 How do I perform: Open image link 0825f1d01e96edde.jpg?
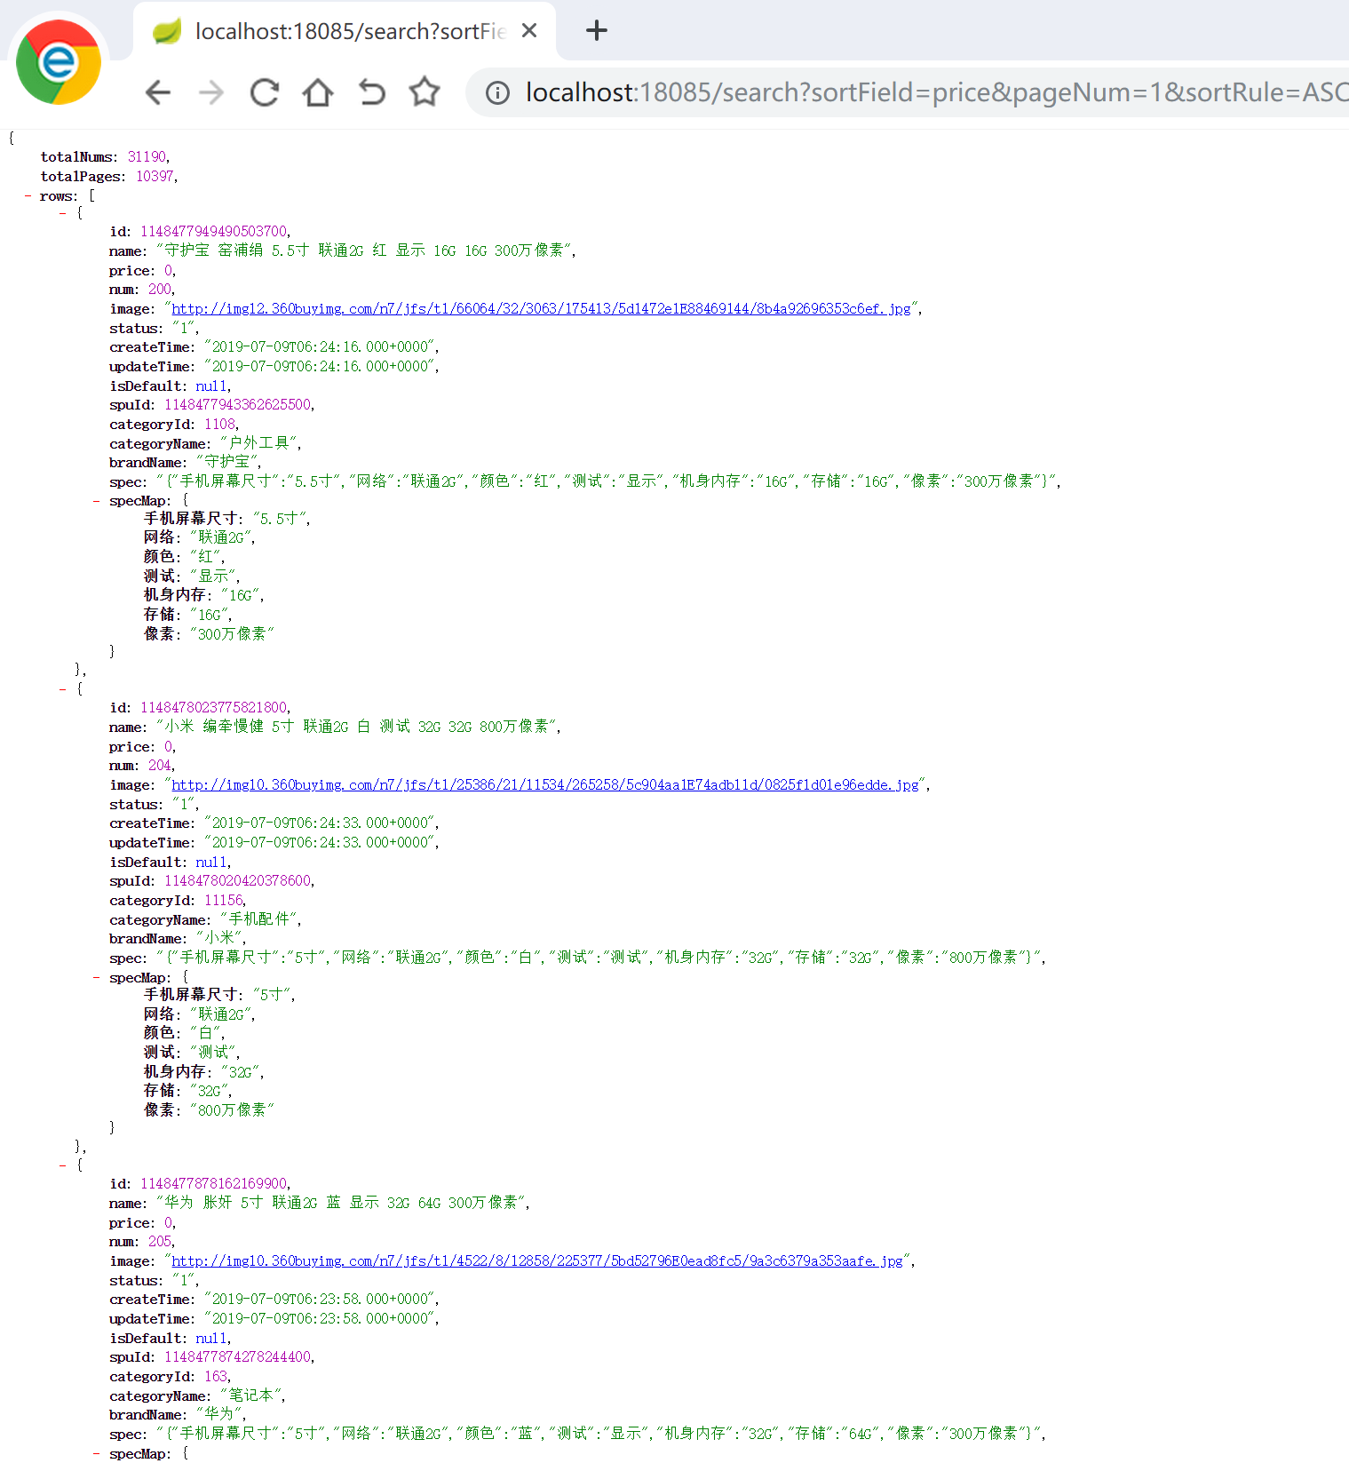(544, 785)
